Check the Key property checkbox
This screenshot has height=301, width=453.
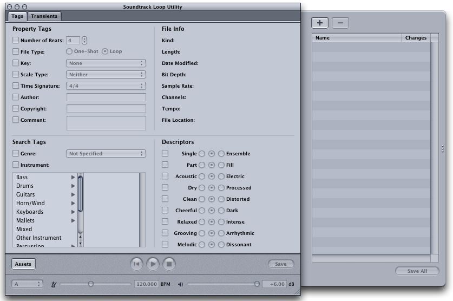coord(16,63)
